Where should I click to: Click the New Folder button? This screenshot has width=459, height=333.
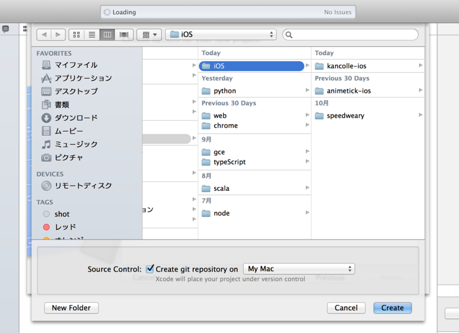[71, 308]
